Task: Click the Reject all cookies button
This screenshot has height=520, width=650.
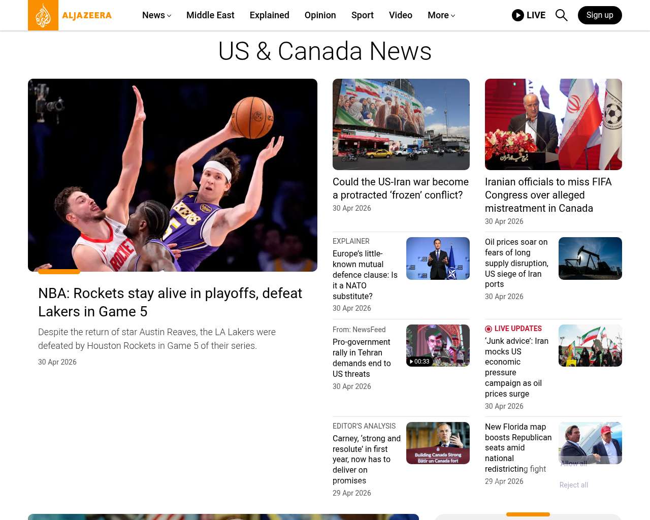Action: tap(573, 485)
